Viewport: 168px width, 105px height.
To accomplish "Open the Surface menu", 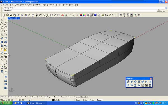I will pos(23,5).
